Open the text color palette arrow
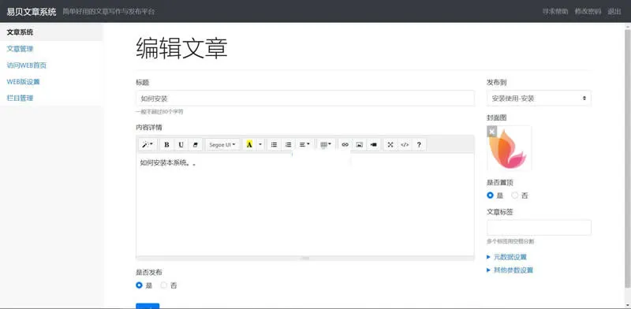Image resolution: width=631 pixels, height=309 pixels. [x=260, y=144]
